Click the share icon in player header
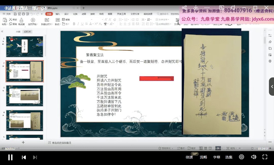 184,8
